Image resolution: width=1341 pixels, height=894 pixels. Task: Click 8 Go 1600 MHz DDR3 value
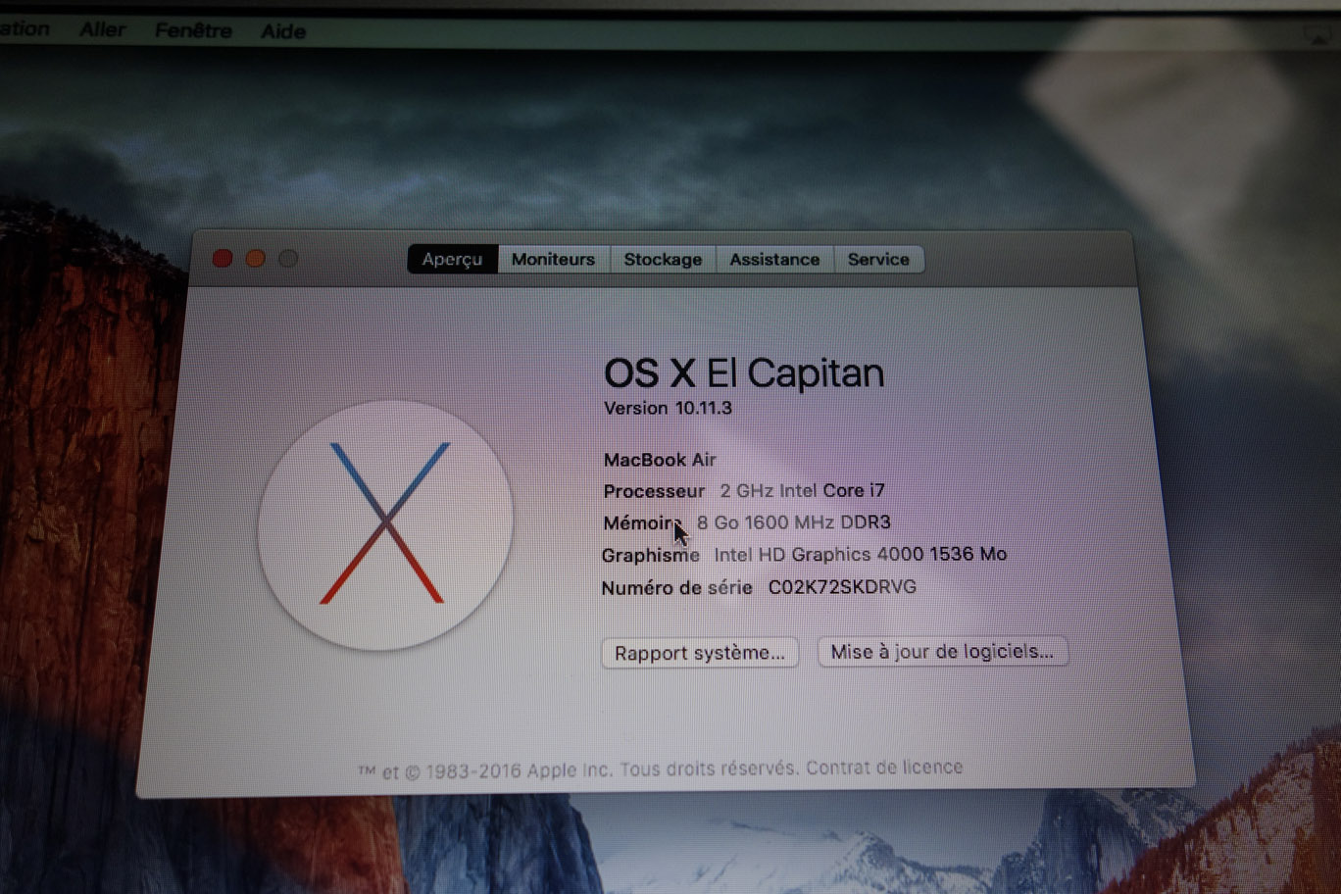point(794,522)
